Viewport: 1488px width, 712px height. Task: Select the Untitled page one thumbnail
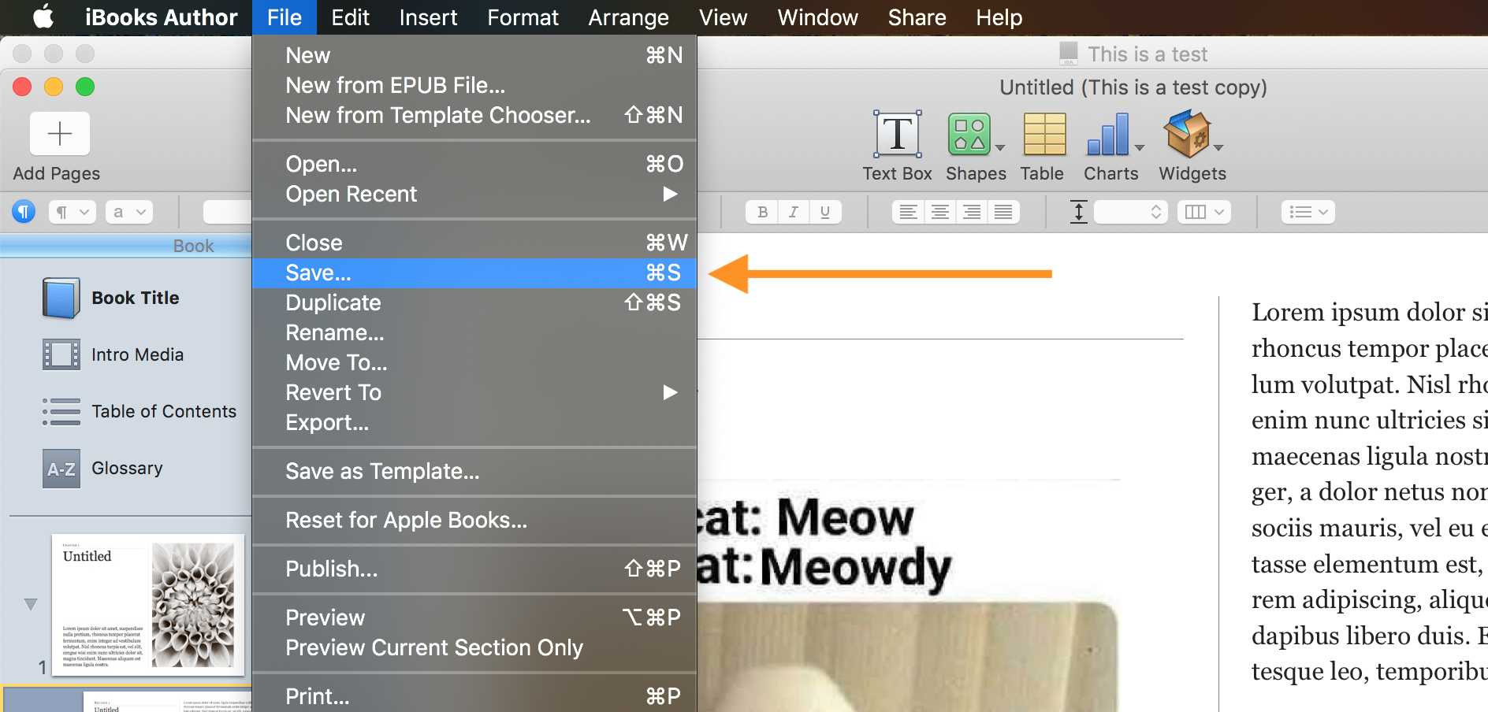(x=148, y=605)
